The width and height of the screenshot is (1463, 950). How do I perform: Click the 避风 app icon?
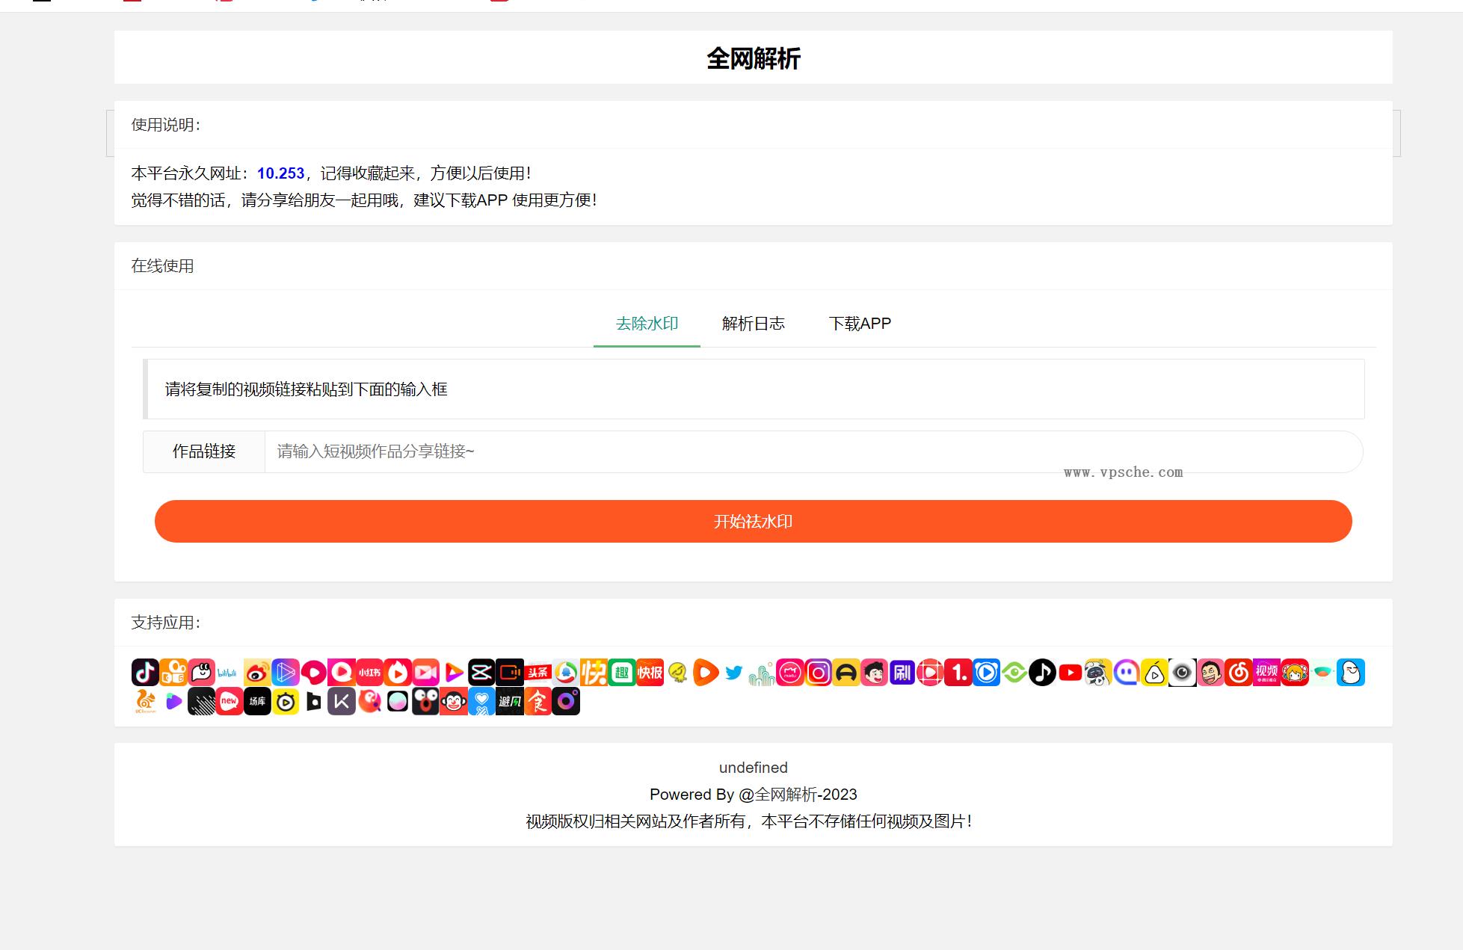coord(511,702)
